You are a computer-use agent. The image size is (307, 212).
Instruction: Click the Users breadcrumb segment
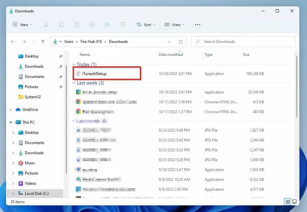(x=69, y=42)
